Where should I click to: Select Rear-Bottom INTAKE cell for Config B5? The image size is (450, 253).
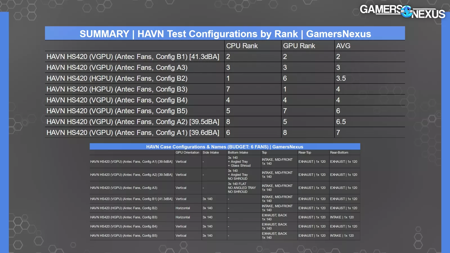click(342, 236)
